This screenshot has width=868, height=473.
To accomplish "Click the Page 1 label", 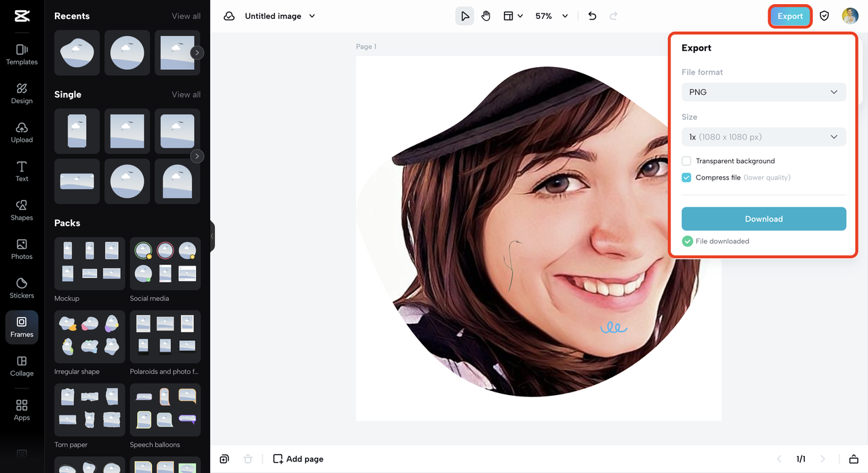I will pyautogui.click(x=366, y=47).
